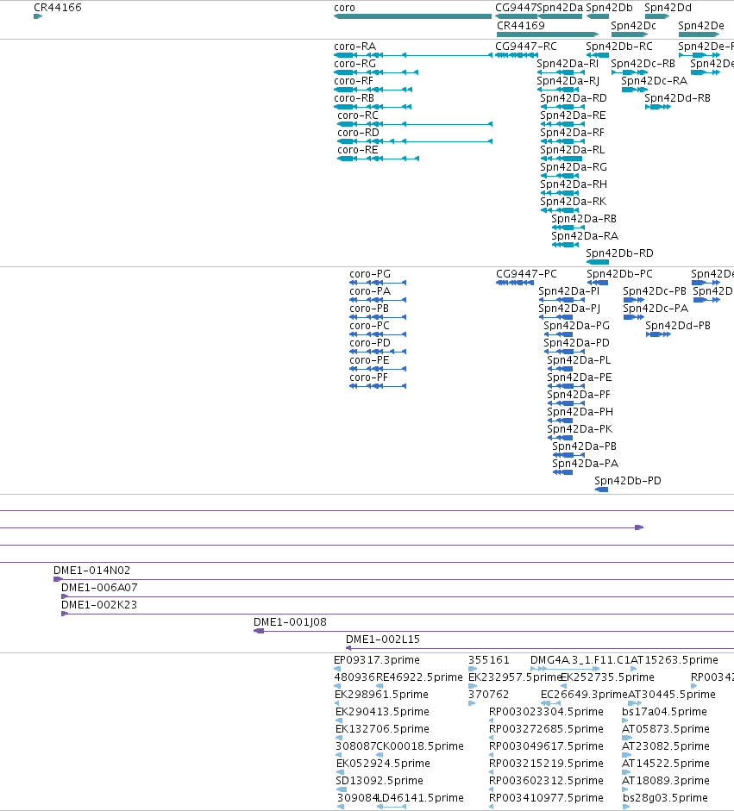Select protein Spn42Db-PC

coord(619,274)
